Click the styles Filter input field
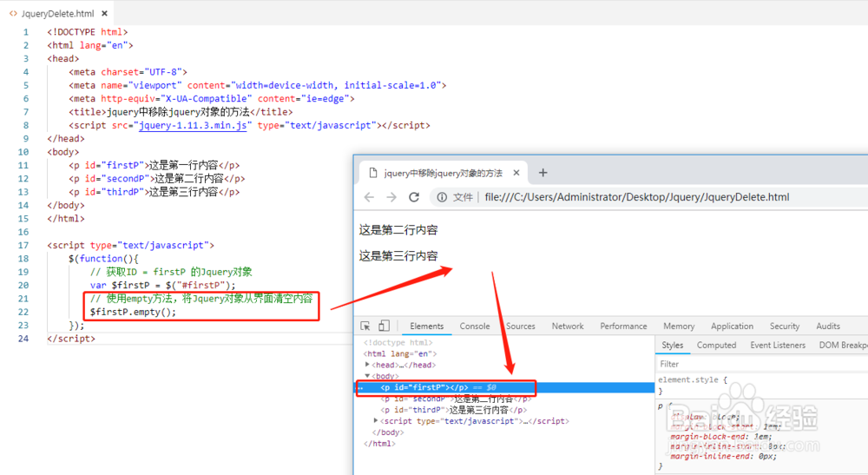This screenshot has height=475, width=868. point(761,364)
